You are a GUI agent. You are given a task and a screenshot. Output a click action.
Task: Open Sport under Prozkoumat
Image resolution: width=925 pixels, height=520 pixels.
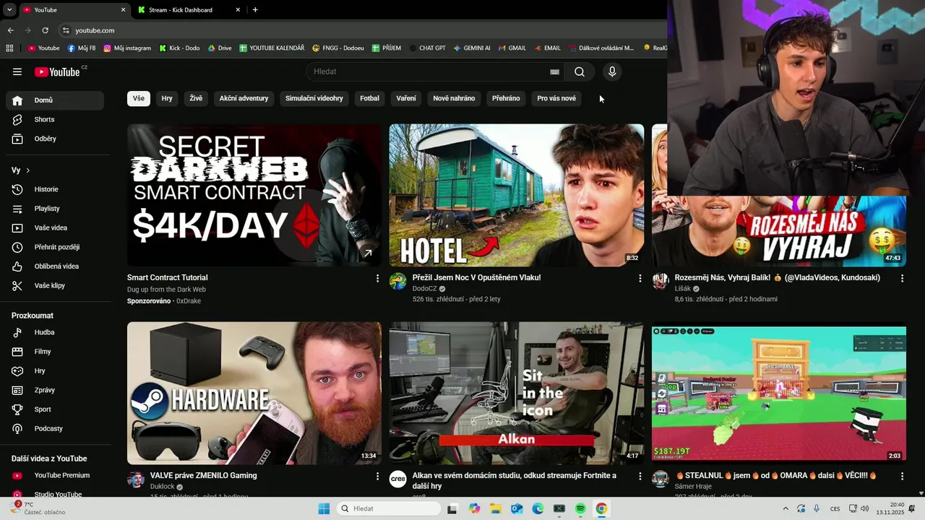tap(55, 409)
